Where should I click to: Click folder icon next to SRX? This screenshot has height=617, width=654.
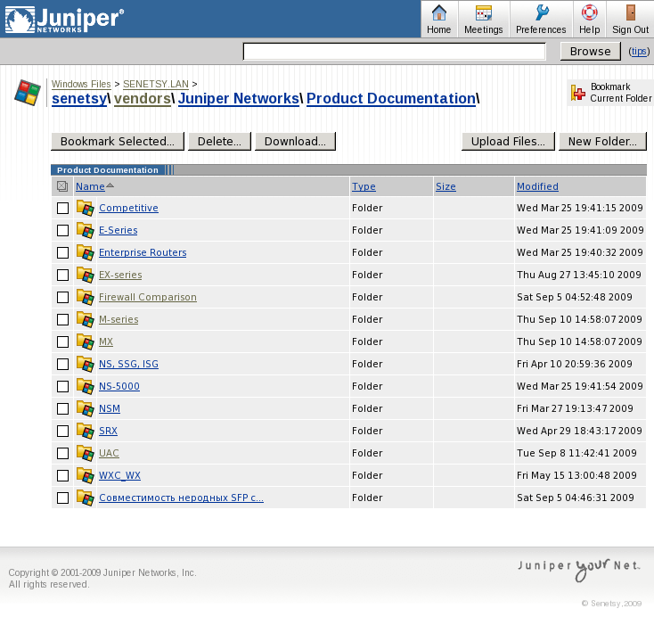tap(85, 431)
